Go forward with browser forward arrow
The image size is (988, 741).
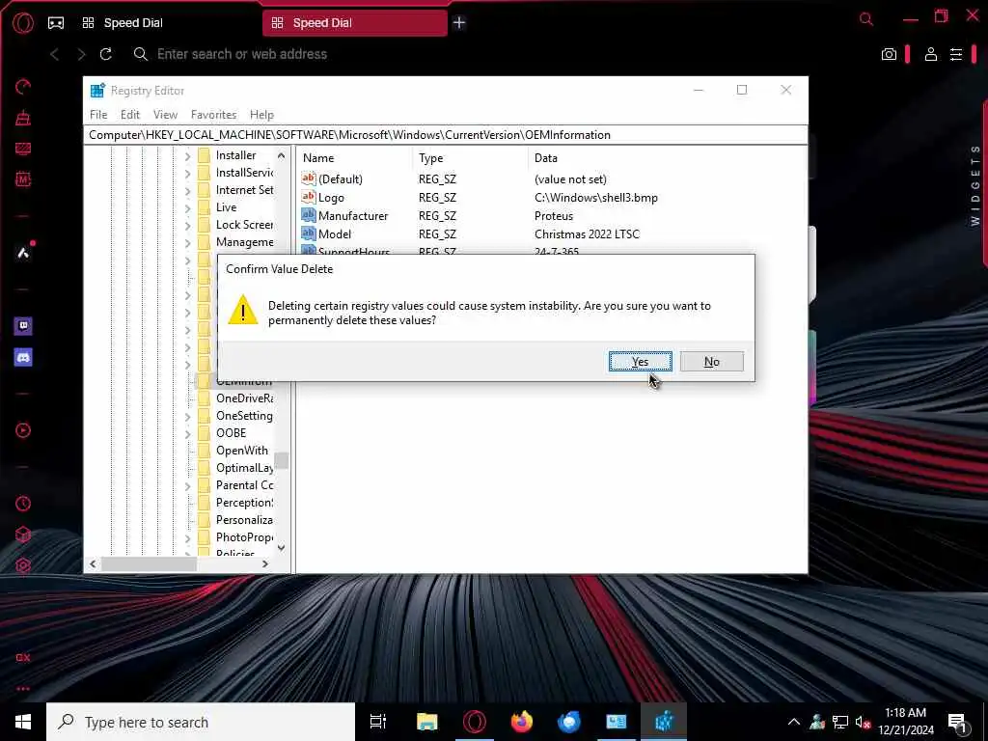tap(81, 54)
